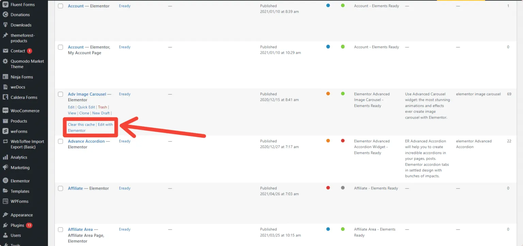Select the checkbox beside Affiliate Area
This screenshot has width=523, height=246.
60,229
